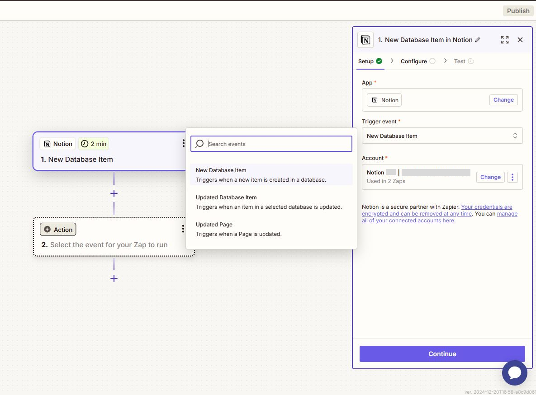
Task: Click the Publish button
Action: point(518,10)
